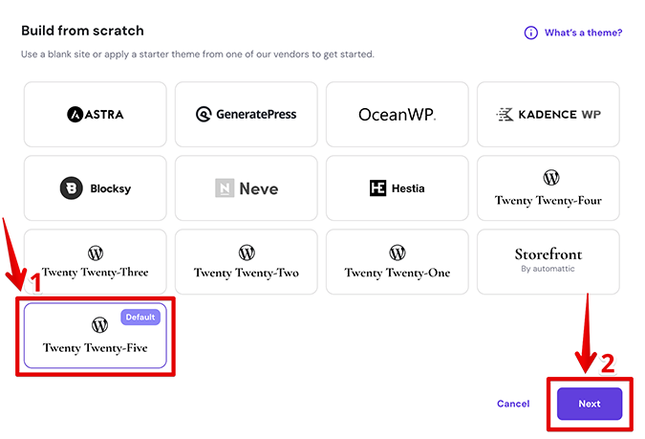Choose the Twenty Twenty-Three theme card
Screen dimensions: 645x439
point(95,261)
